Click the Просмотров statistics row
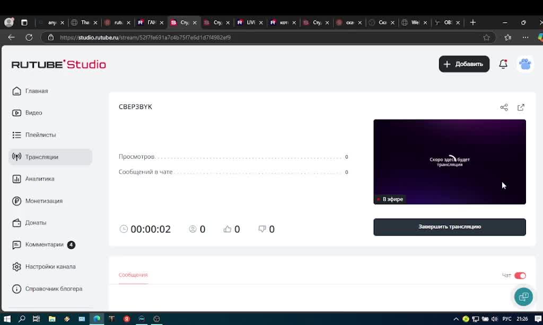This screenshot has width=543, height=325. tap(233, 157)
